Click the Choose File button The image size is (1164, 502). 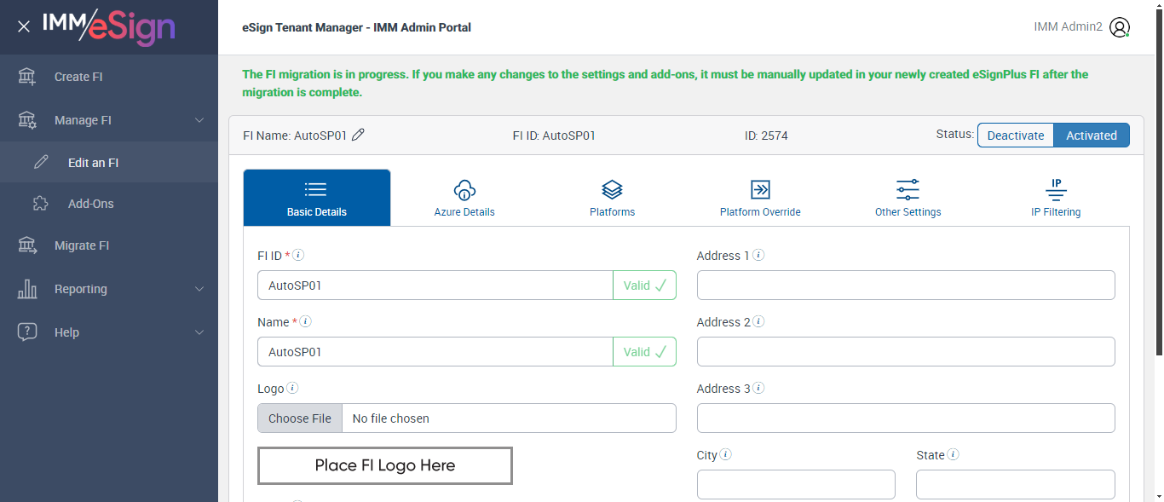coord(300,418)
